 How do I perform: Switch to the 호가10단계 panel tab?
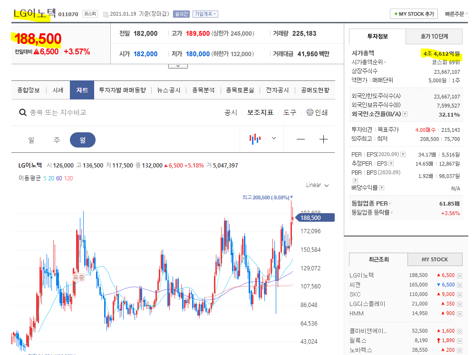tap(434, 36)
